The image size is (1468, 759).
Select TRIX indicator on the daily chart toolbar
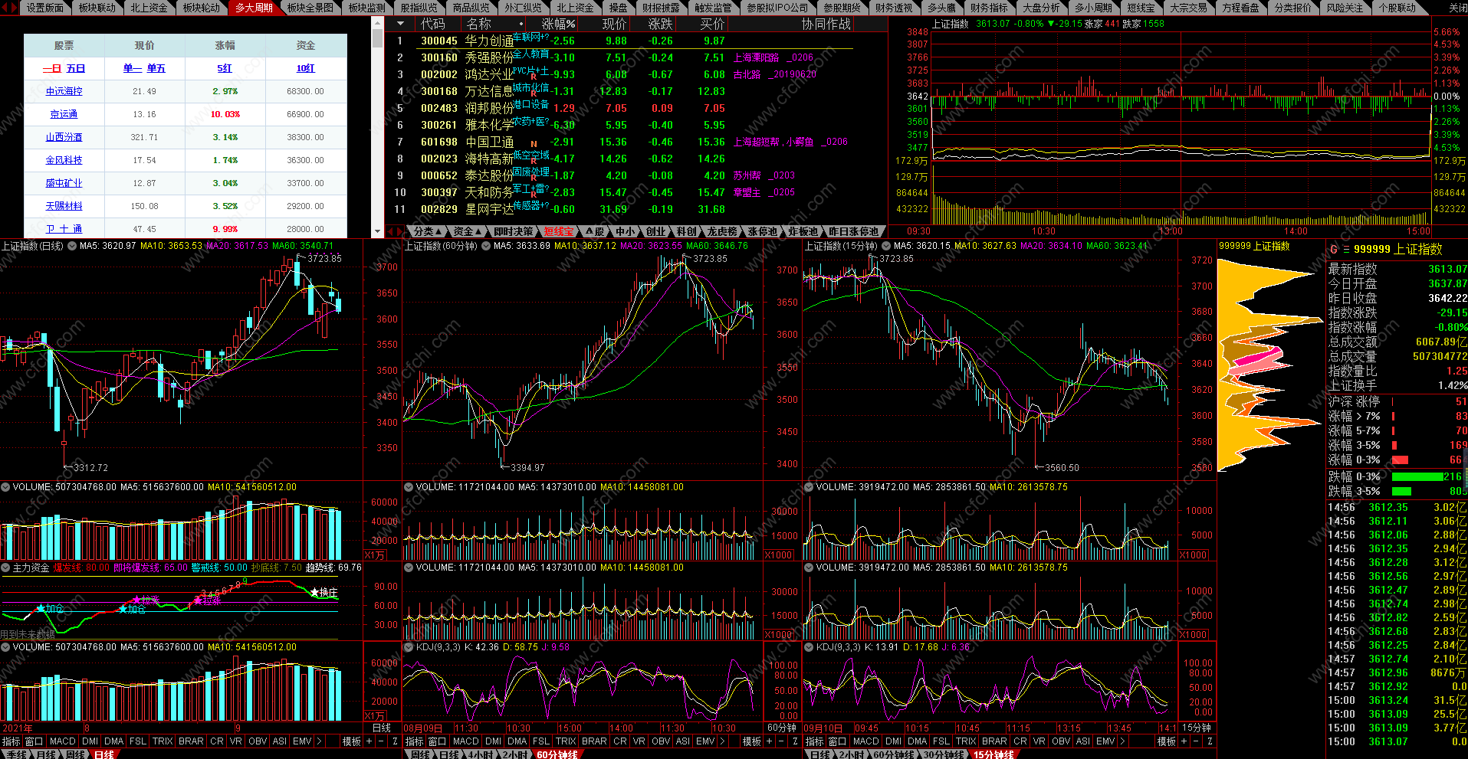coord(163,741)
